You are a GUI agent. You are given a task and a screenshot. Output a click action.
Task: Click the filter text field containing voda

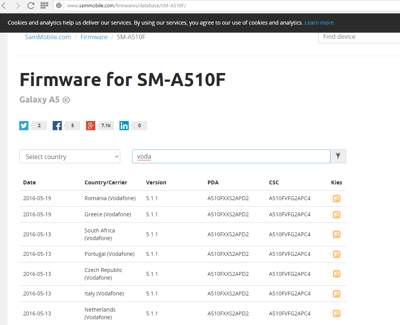[x=231, y=156]
